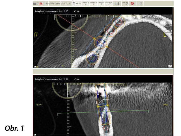
Task: Click the fit-view icon in top panel corner
Action: [170, 66]
